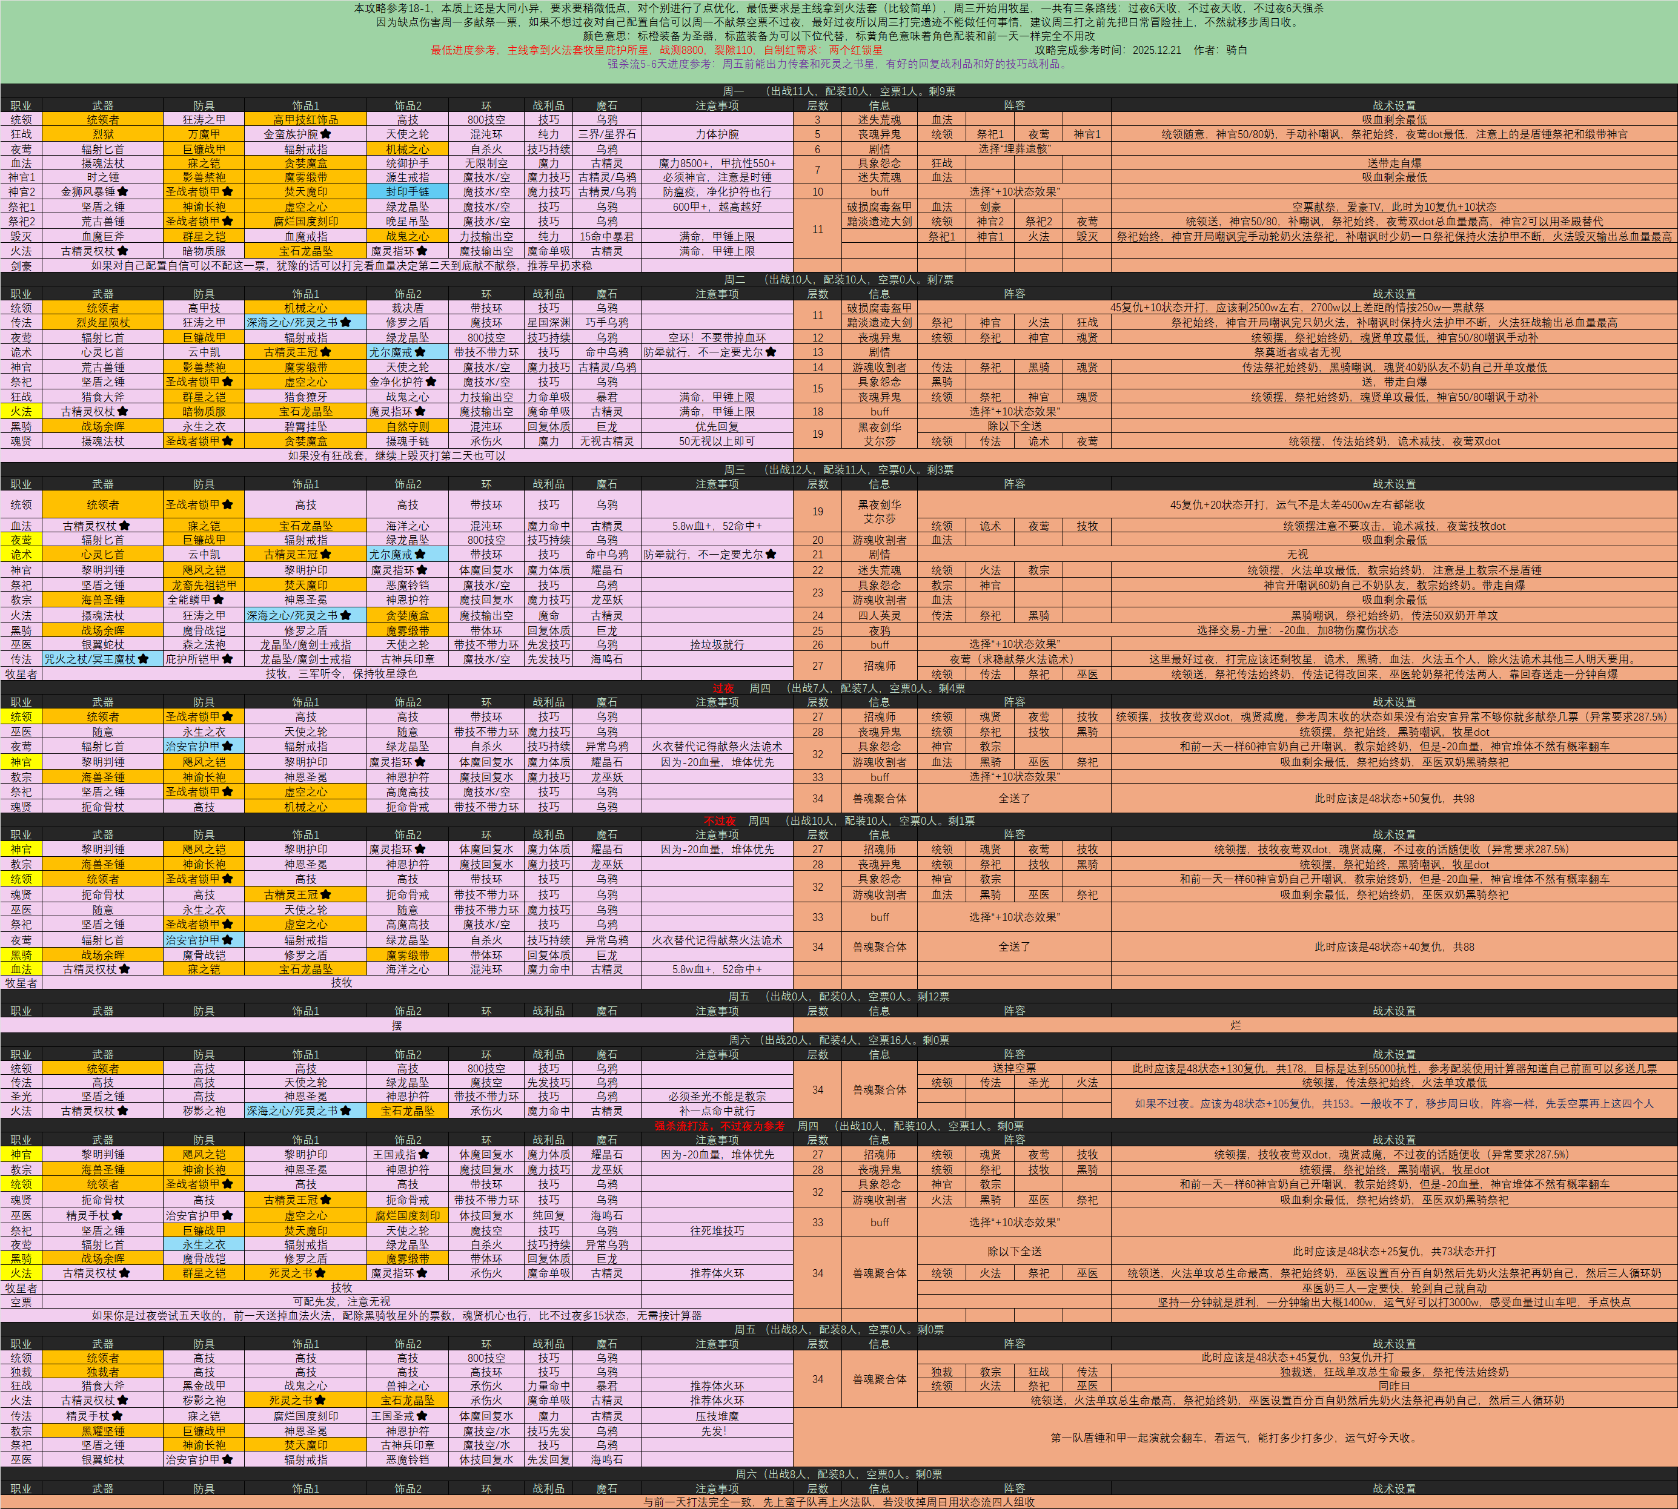The image size is (1678, 1509).
Task: Click the star beside 庇护所锁甲
Action: pos(227,659)
